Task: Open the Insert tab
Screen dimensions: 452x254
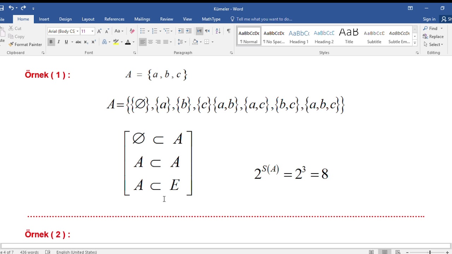Action: pyautogui.click(x=44, y=19)
